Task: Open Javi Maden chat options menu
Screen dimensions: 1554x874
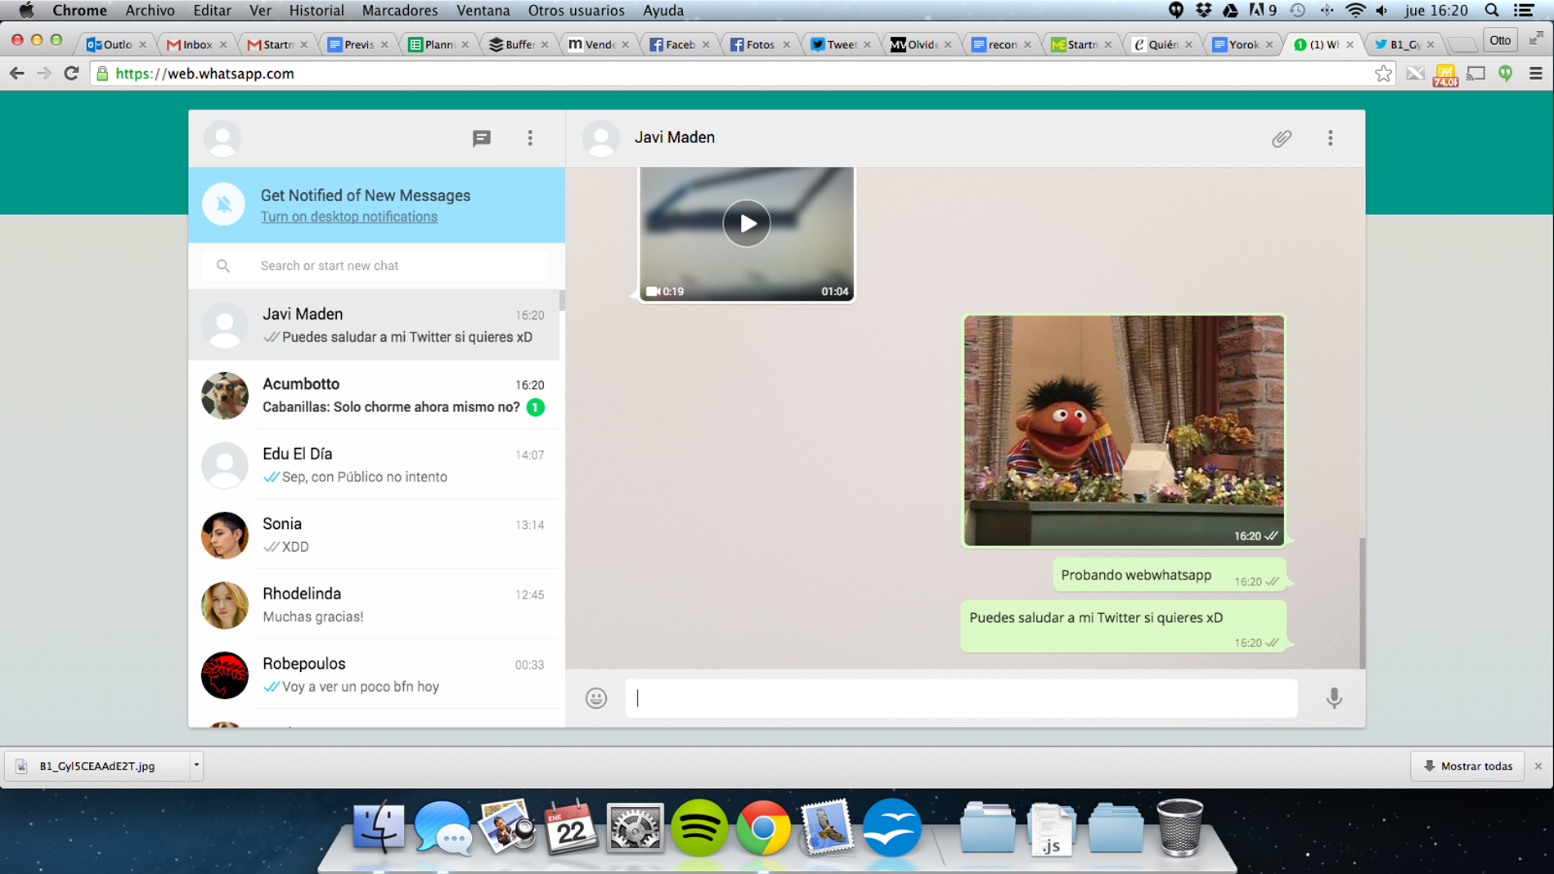Action: [1330, 138]
